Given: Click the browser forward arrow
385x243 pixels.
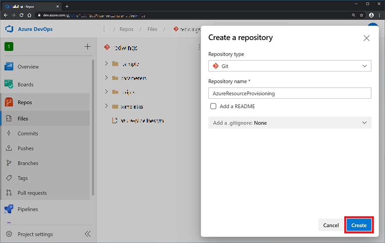Looking at the screenshot, I should click(13, 15).
